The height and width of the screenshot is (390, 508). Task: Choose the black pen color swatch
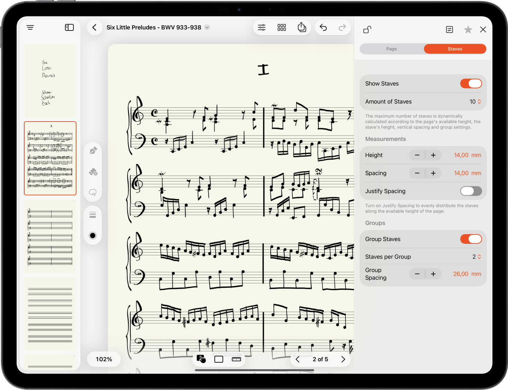93,236
